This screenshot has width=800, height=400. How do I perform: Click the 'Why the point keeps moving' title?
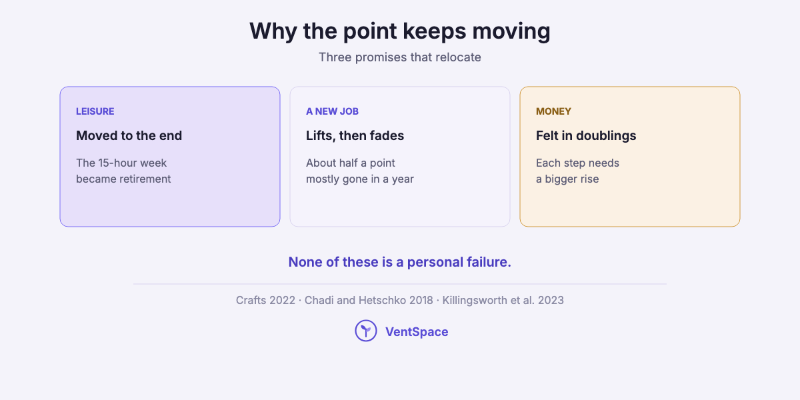coord(400,31)
